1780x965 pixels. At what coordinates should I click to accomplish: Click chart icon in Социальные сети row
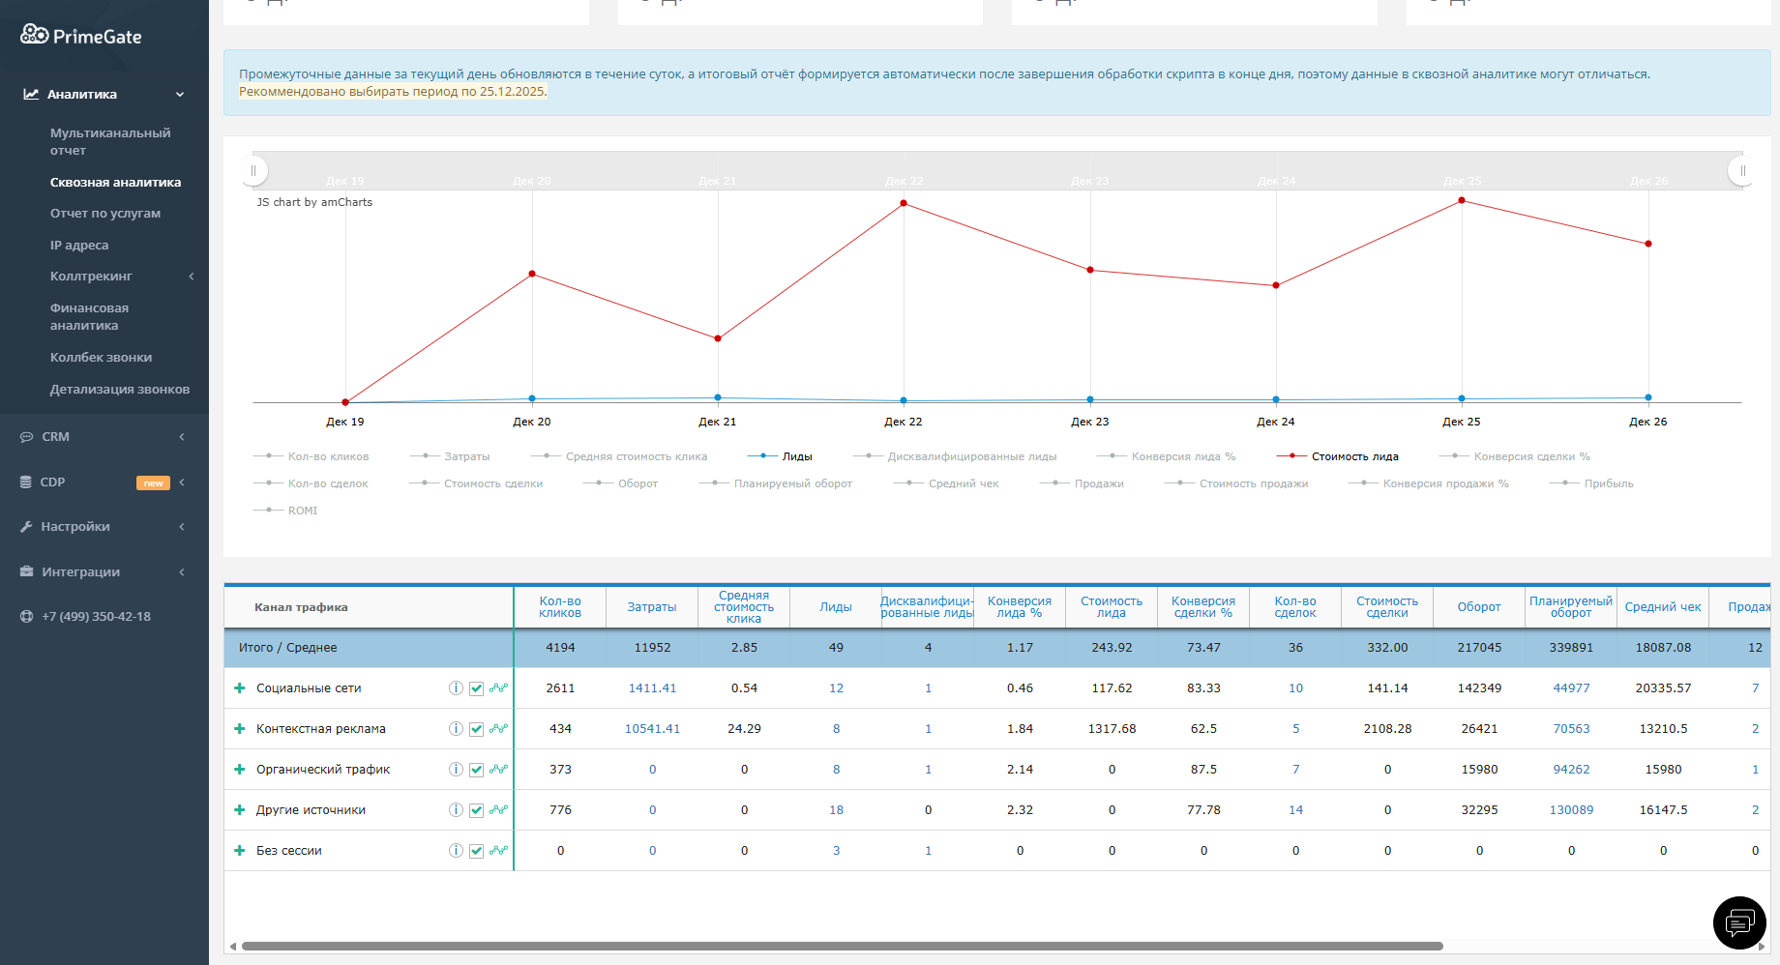click(x=498, y=688)
